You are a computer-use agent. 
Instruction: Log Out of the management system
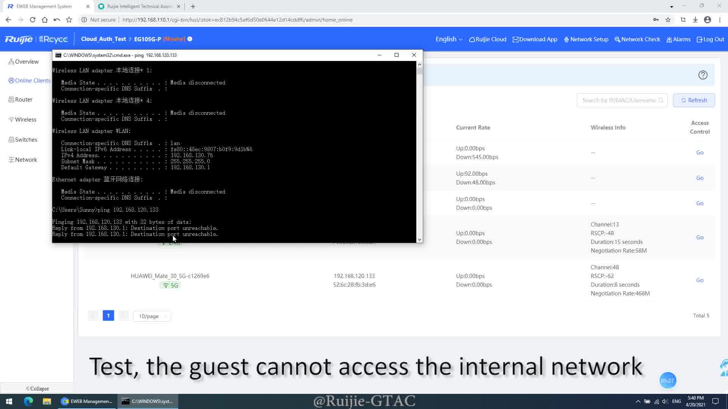(x=711, y=39)
